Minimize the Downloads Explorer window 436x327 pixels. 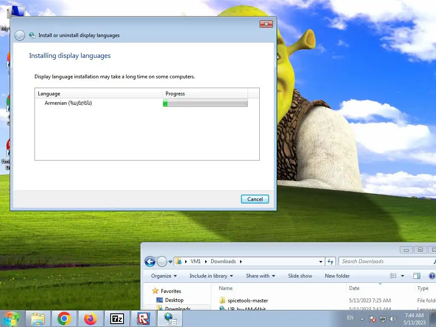406,250
